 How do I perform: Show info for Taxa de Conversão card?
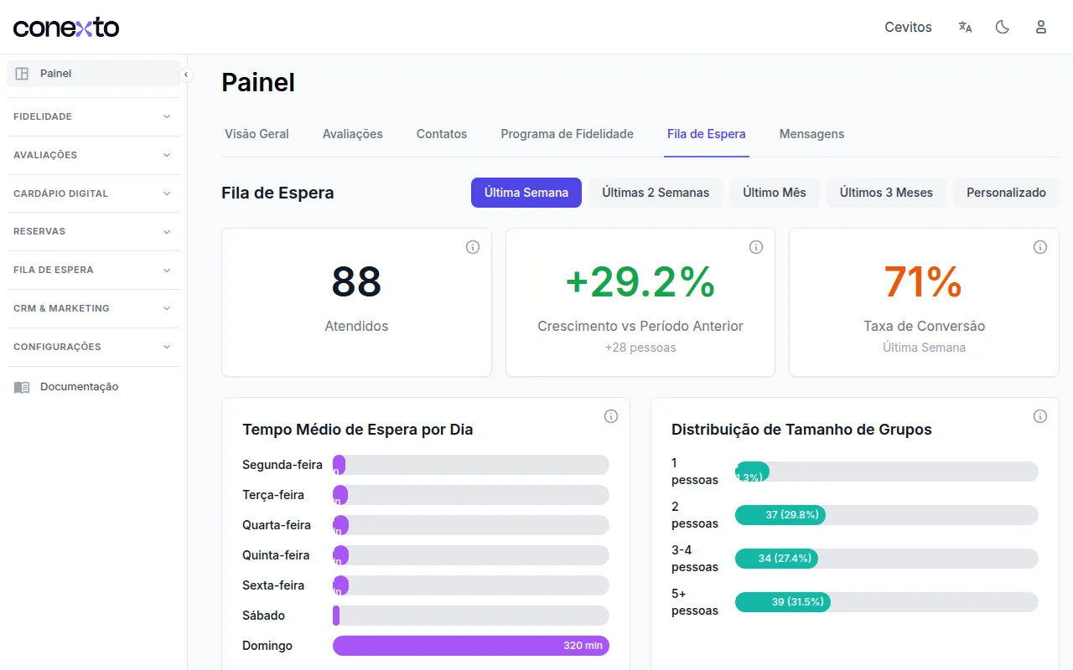[x=1040, y=247]
